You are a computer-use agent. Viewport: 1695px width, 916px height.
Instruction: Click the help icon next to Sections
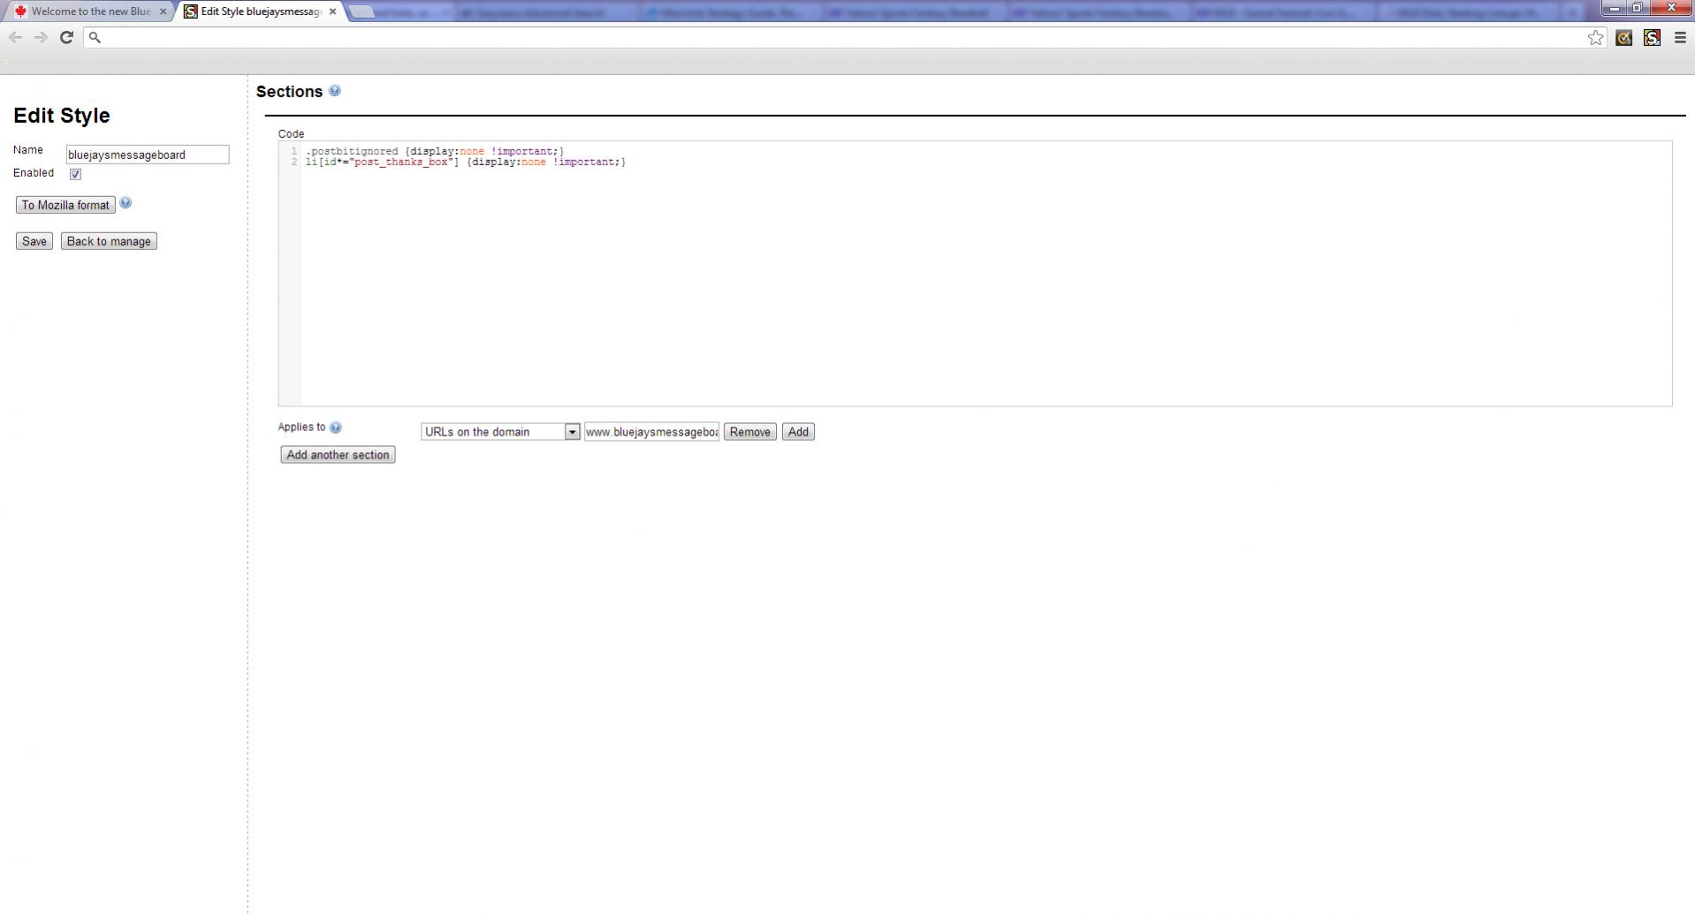click(334, 91)
